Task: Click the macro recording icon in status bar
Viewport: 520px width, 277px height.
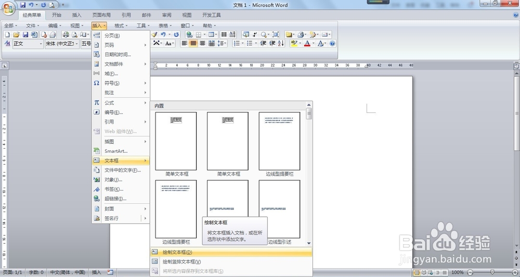Action: coord(110,272)
